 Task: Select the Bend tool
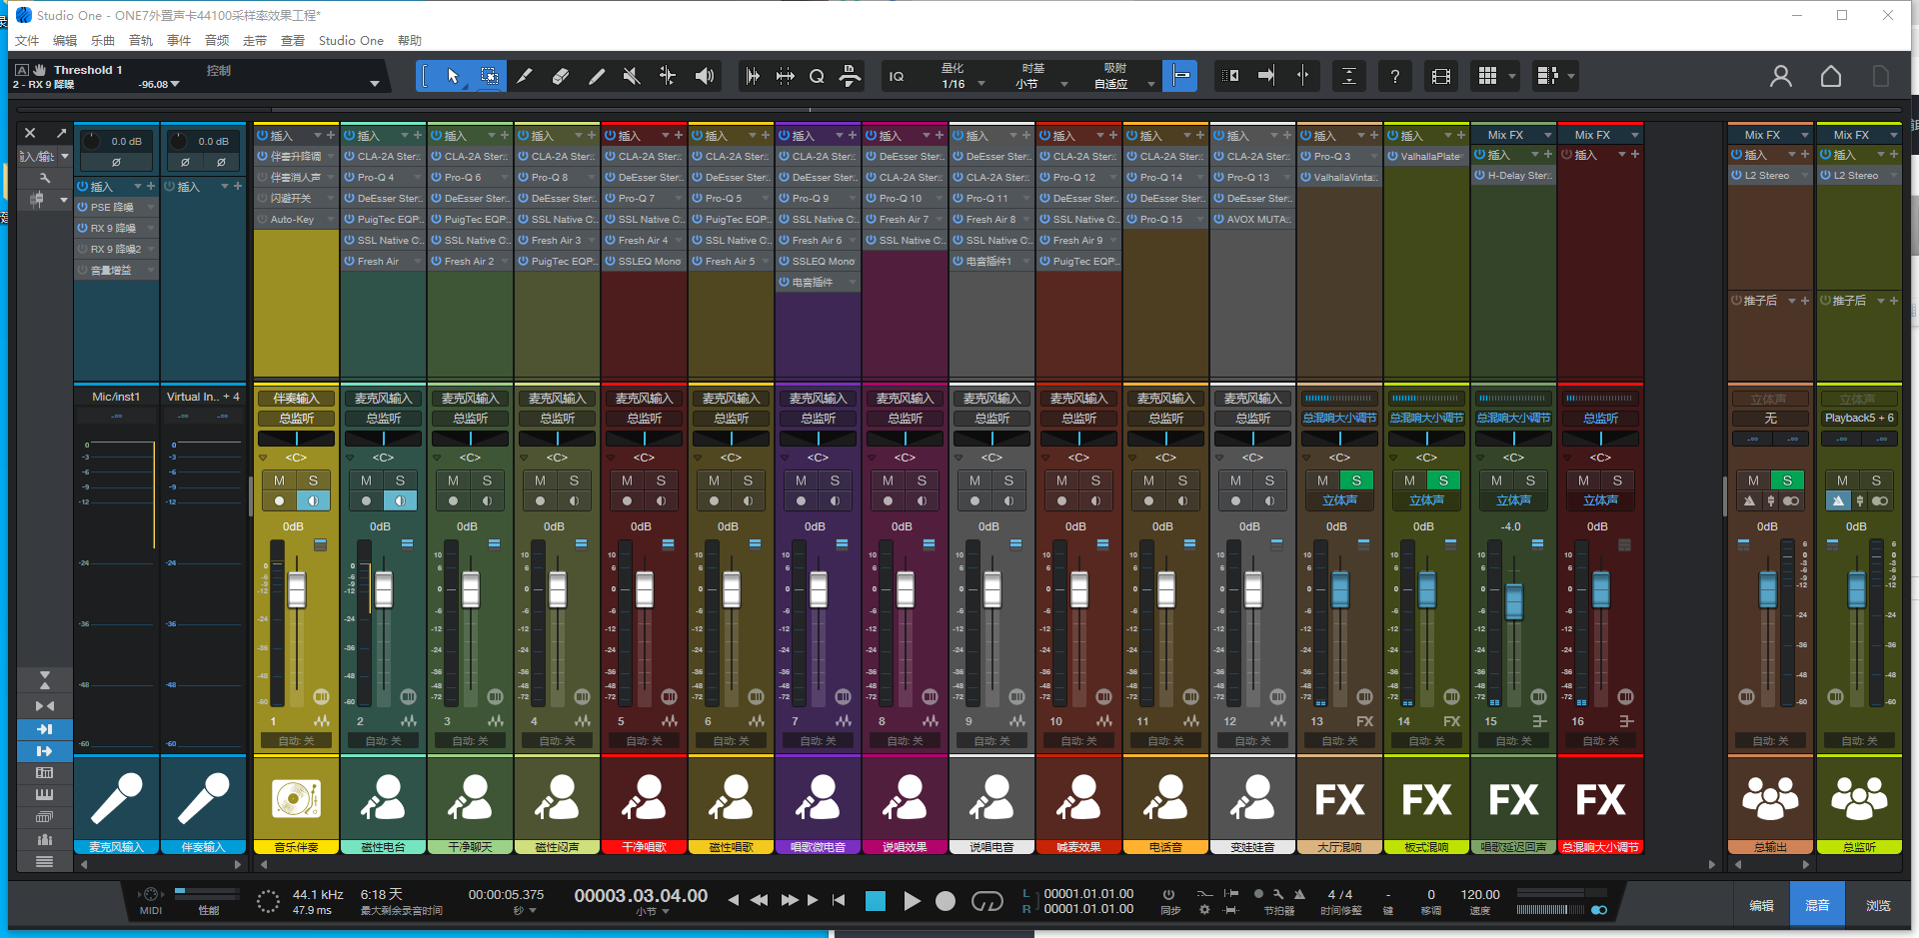tap(668, 76)
